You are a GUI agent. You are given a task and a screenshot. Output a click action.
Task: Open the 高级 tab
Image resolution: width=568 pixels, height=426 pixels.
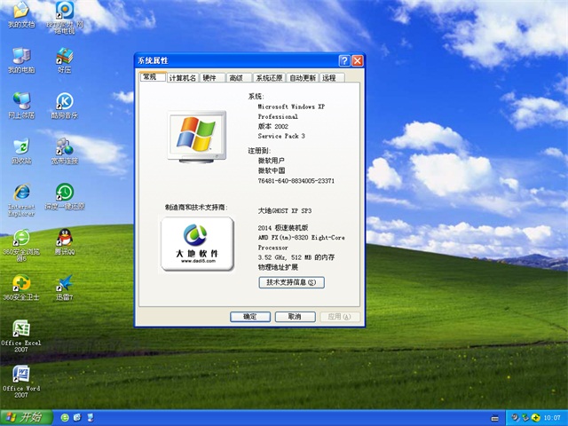235,78
